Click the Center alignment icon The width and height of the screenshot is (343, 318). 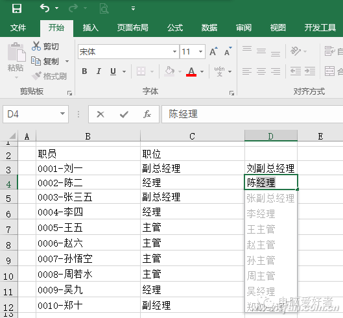(261, 71)
